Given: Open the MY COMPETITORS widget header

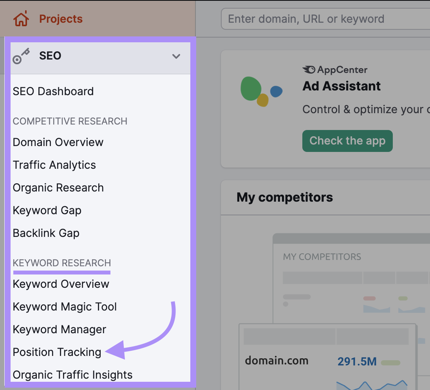Looking at the screenshot, I should (322, 256).
